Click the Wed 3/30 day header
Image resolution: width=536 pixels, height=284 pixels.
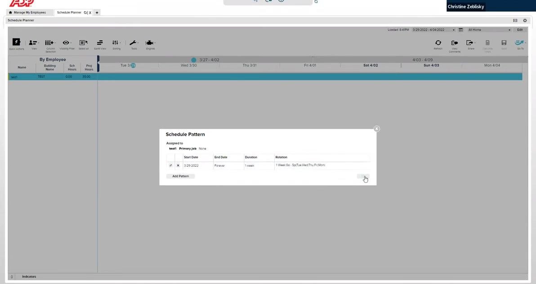[189, 65]
